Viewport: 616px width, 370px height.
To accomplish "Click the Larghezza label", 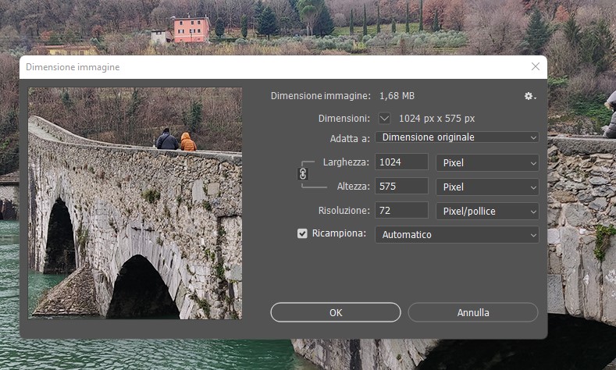I will coord(346,162).
